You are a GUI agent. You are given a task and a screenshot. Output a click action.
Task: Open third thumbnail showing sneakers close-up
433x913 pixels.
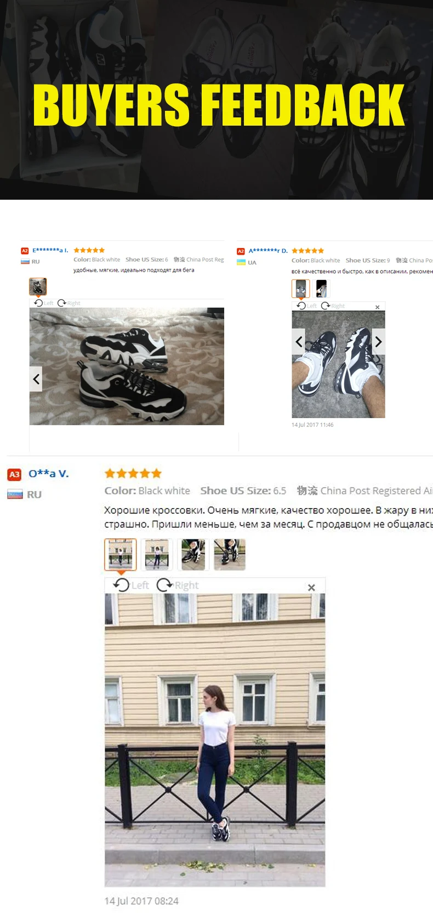click(x=193, y=554)
